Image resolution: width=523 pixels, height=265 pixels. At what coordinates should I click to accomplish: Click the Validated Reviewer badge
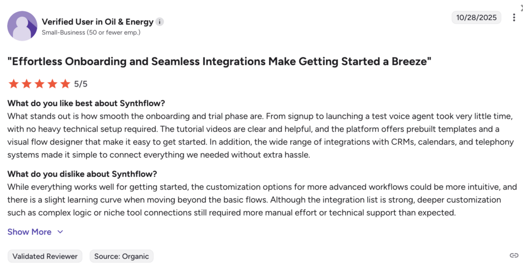click(x=45, y=256)
